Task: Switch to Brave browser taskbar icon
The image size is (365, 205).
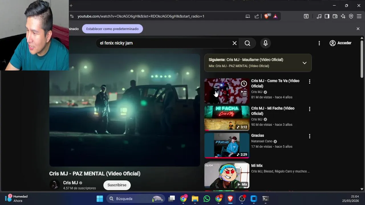Action: click(x=230, y=199)
